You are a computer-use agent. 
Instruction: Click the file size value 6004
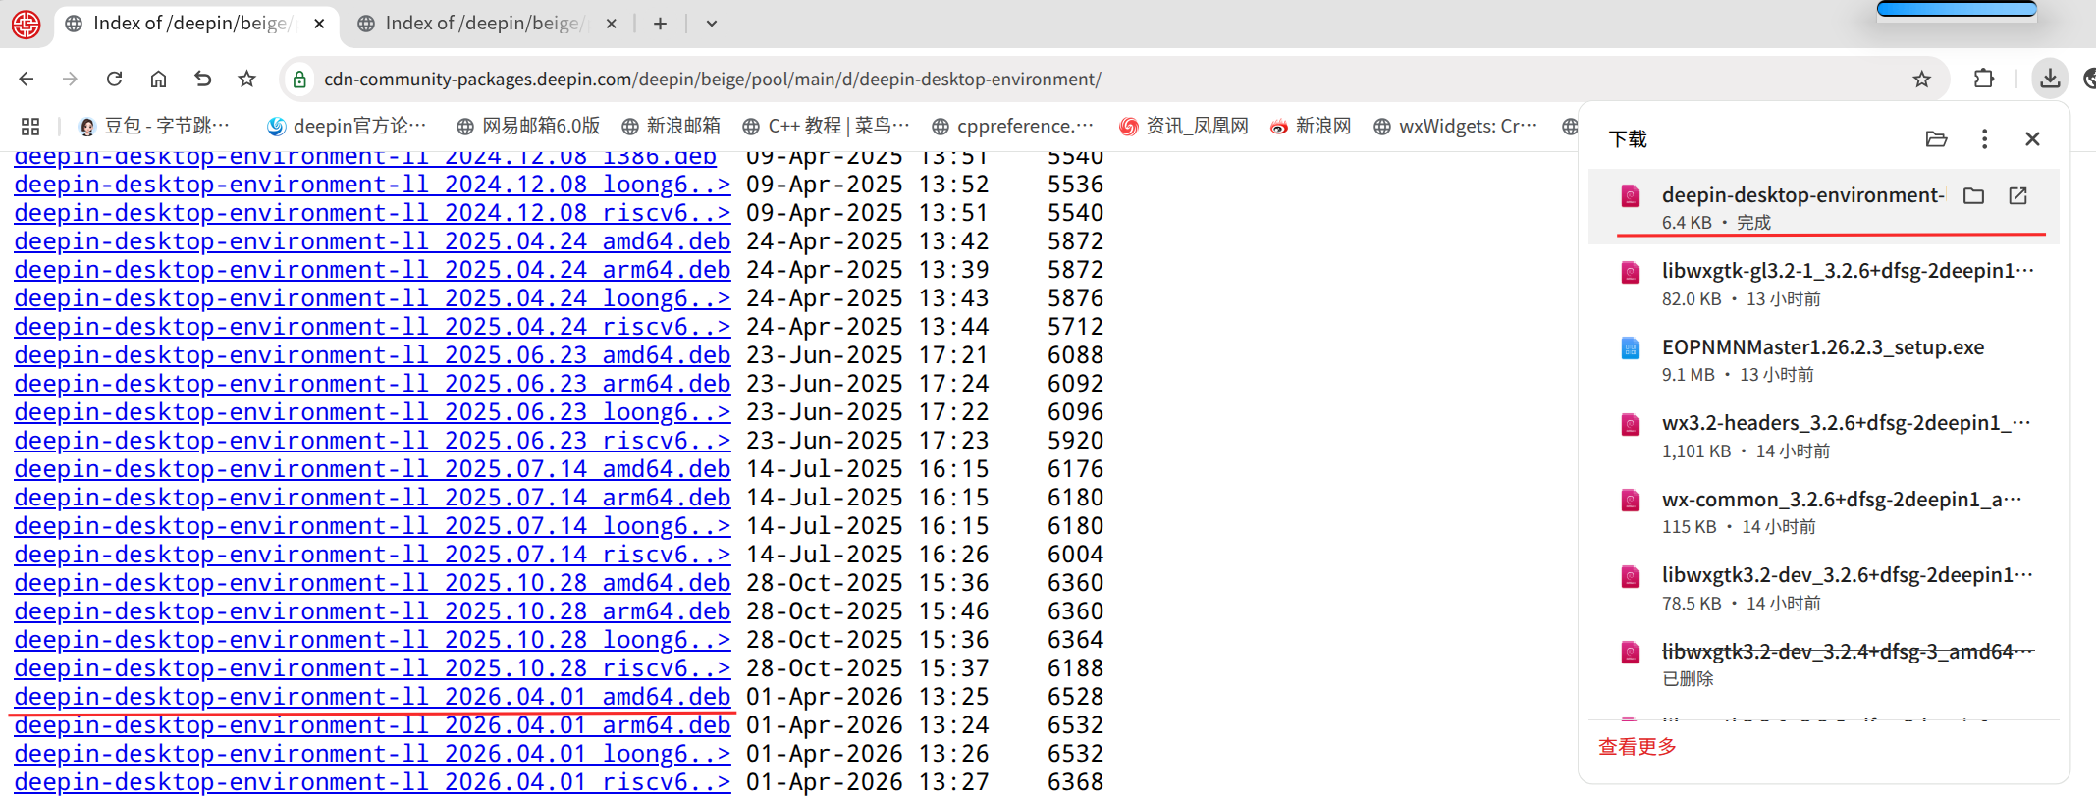pos(1075,555)
